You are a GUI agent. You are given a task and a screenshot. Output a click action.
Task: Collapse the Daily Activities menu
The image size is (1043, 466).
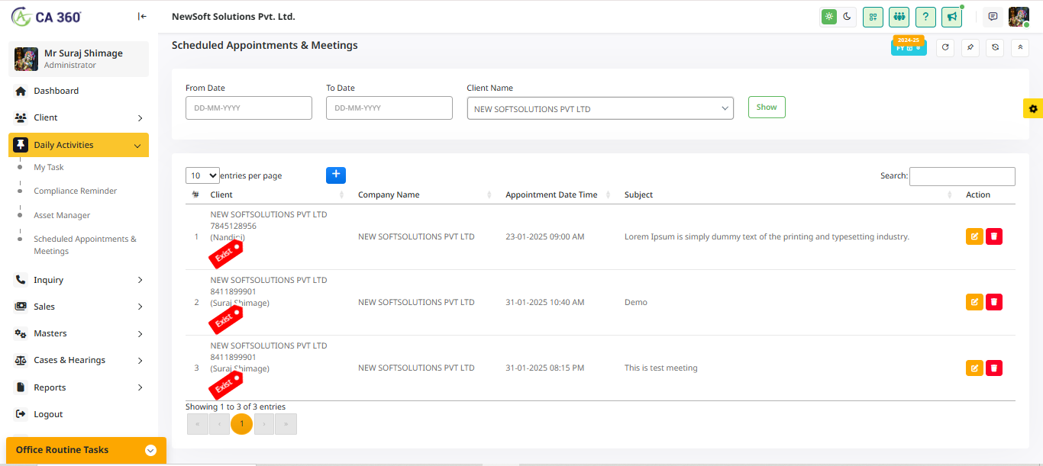(79, 145)
